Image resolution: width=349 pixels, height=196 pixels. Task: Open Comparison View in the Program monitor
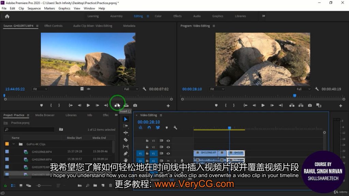tap(319, 105)
